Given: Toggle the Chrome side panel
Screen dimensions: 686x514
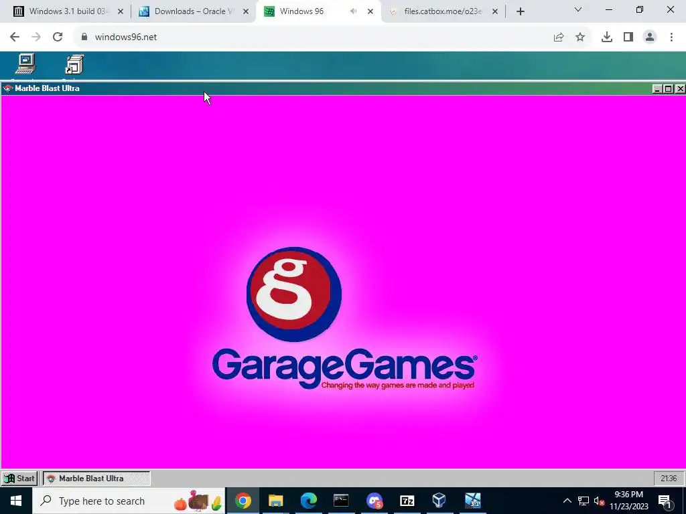Looking at the screenshot, I should (628, 37).
